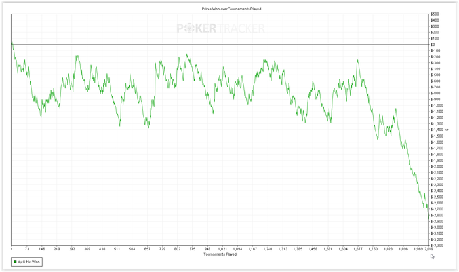The image size is (459, 272).
Task: Click the x-axis value 1,677
Action: click(x=358, y=249)
